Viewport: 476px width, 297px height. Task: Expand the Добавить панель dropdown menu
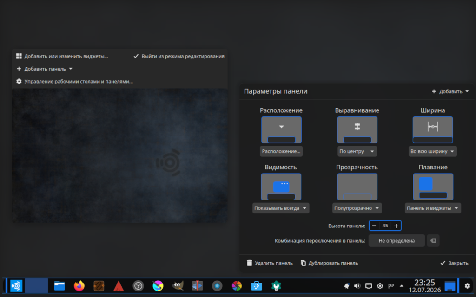tap(45, 69)
